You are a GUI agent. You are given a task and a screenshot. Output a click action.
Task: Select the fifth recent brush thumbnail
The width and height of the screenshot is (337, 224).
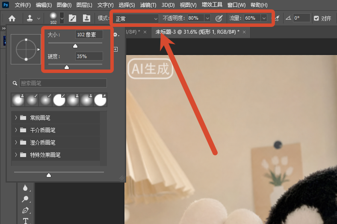(73, 100)
